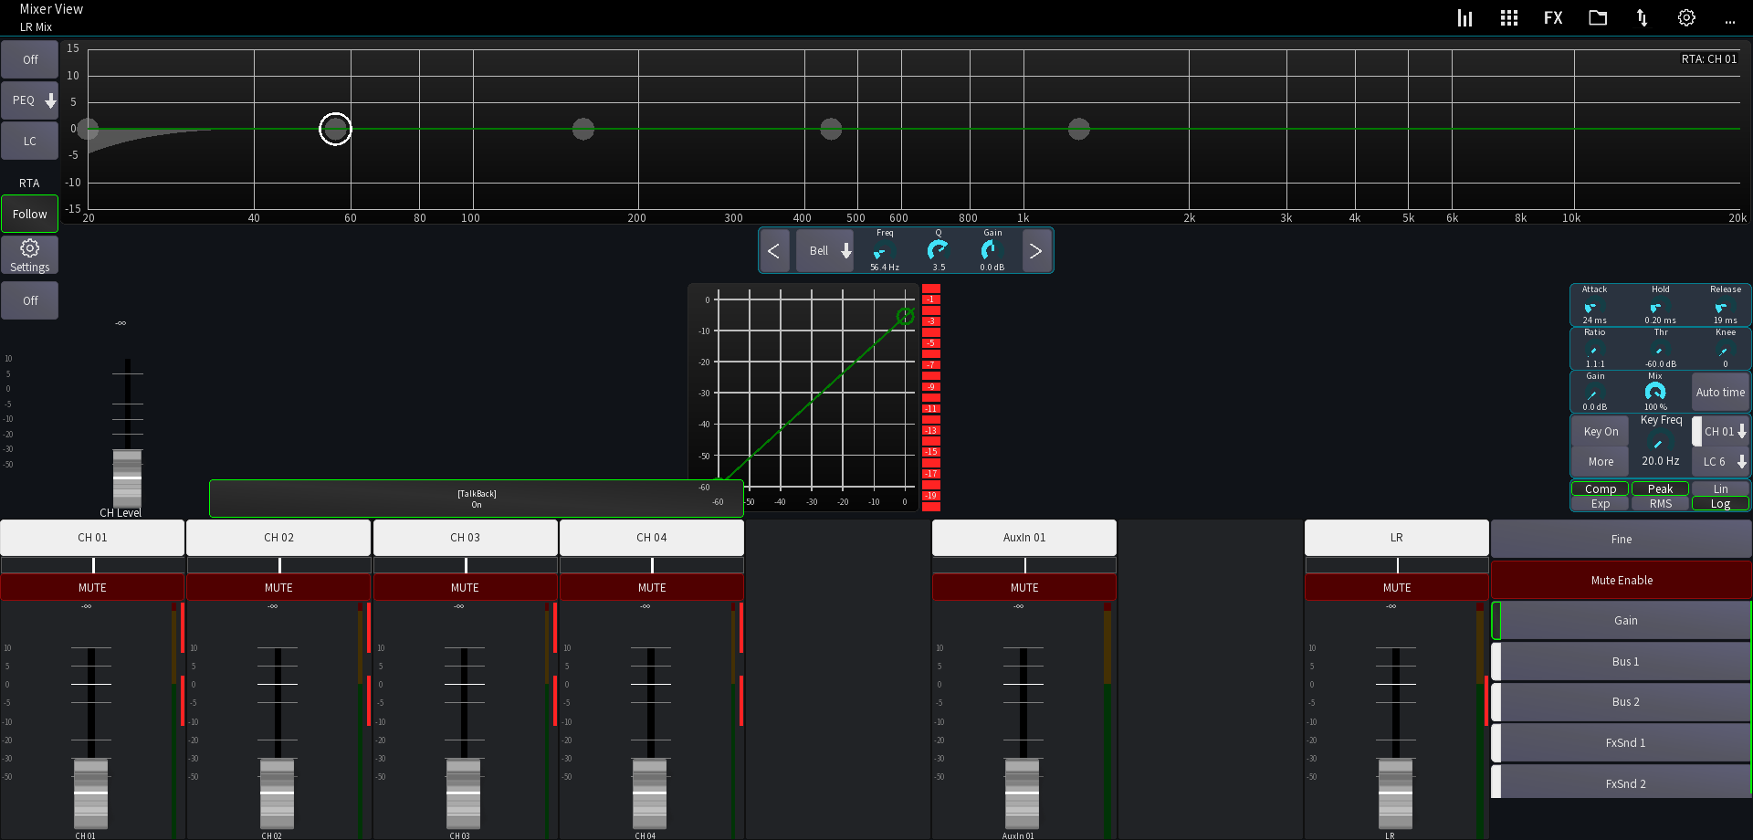
Task: Open the Bell filter type dropdown
Action: pos(824,250)
